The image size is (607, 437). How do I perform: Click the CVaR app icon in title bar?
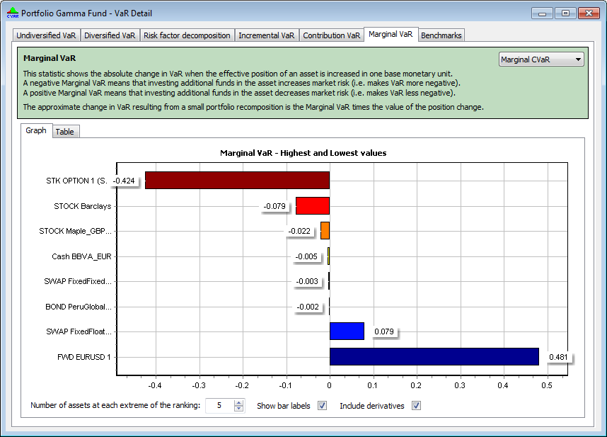(x=13, y=13)
